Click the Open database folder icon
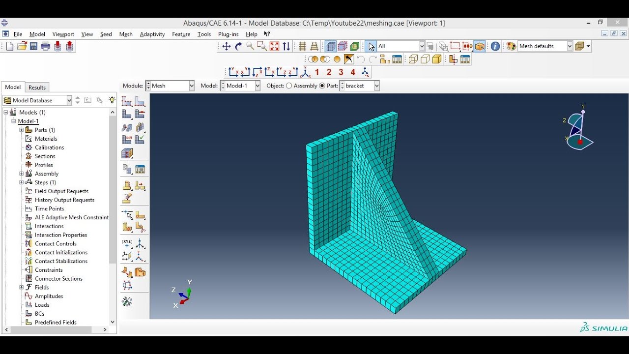The height and width of the screenshot is (354, 629). pyautogui.click(x=22, y=46)
